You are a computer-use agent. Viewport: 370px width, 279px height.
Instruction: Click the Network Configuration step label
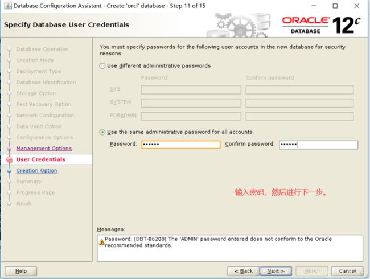pos(45,115)
